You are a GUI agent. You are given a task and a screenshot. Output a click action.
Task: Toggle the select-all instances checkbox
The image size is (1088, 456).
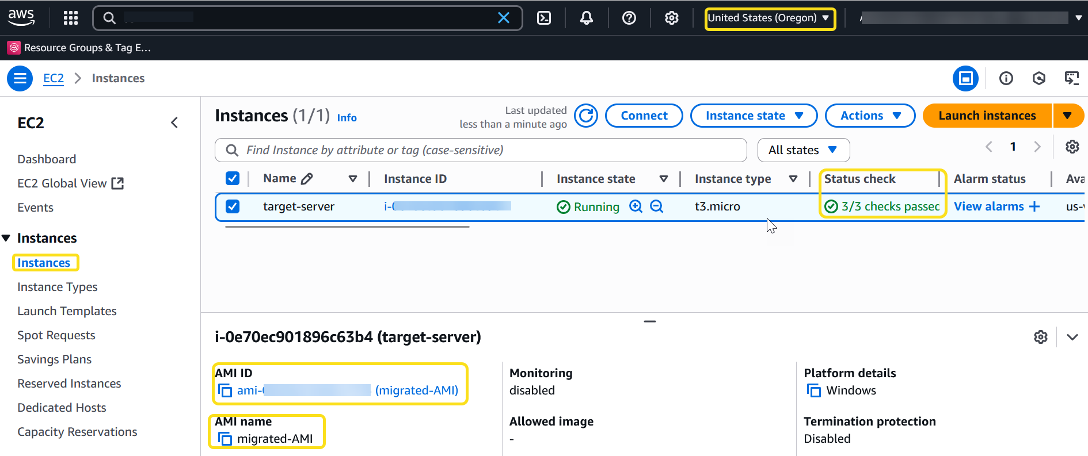click(233, 179)
